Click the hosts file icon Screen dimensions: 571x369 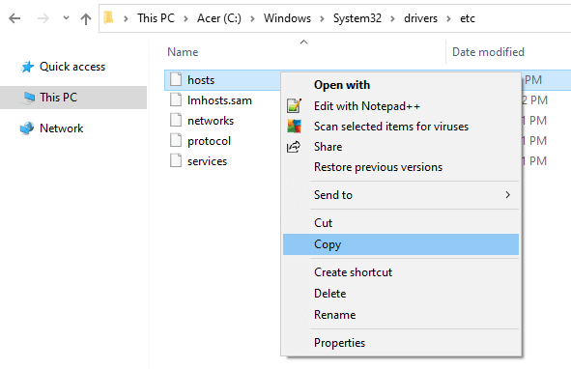click(176, 79)
